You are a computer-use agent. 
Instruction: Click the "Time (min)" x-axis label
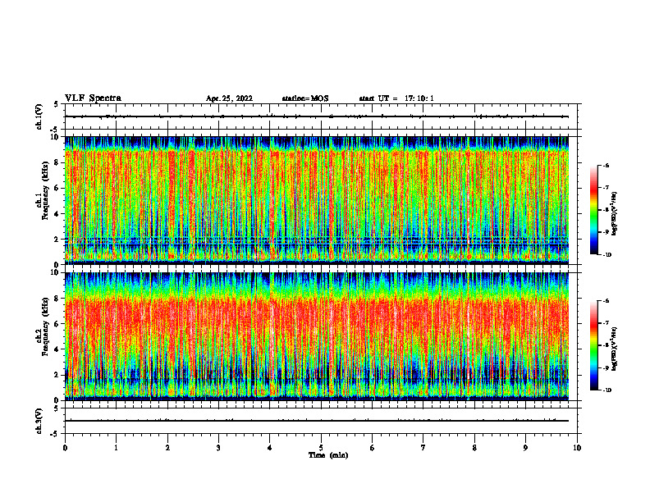pos(328,455)
